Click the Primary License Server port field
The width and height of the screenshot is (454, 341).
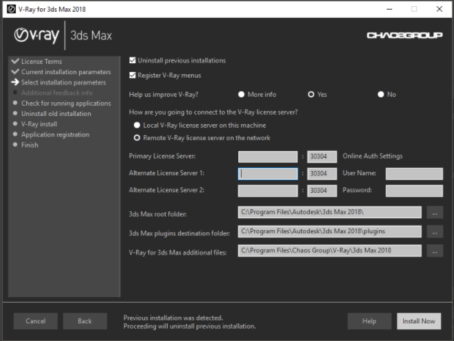pyautogui.click(x=322, y=156)
